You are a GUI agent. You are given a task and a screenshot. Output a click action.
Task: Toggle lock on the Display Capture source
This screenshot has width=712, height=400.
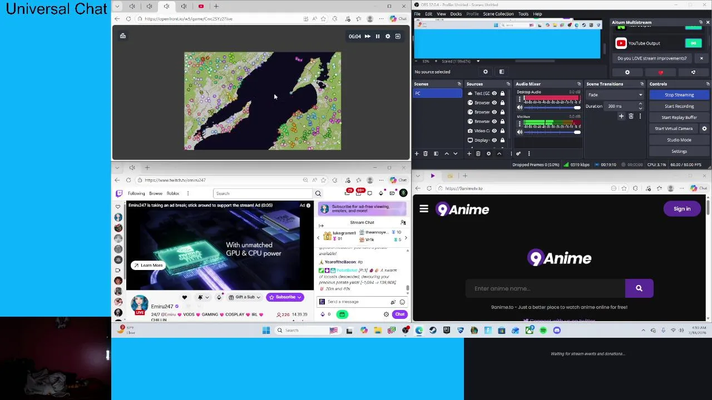(x=502, y=140)
